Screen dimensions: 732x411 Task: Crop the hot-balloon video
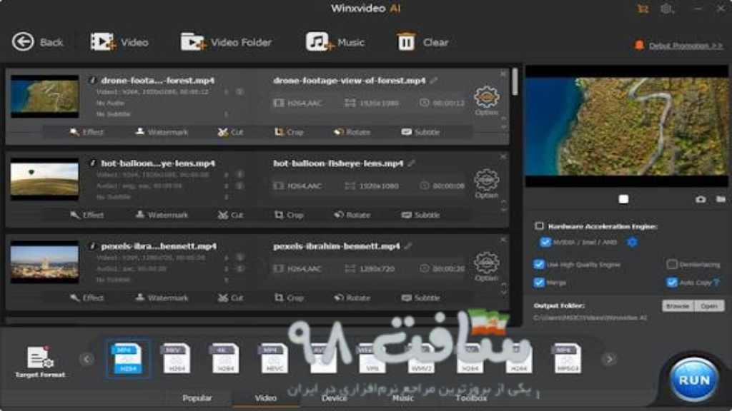pos(289,215)
